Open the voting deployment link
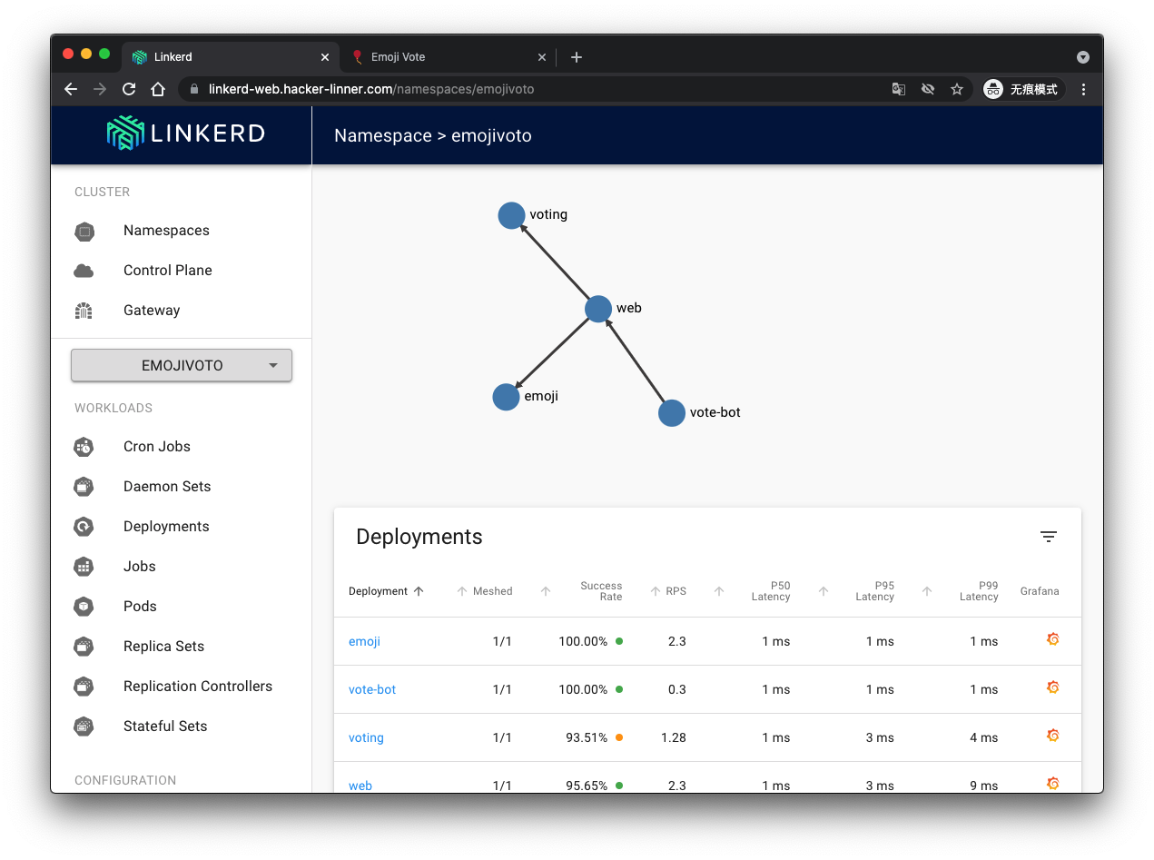Image resolution: width=1154 pixels, height=860 pixels. [366, 737]
